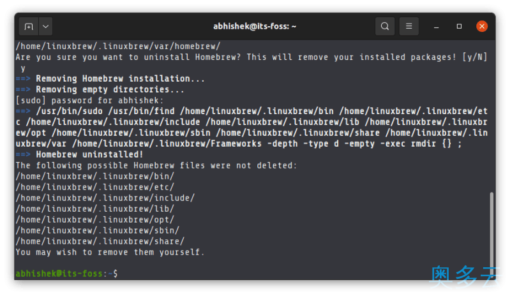
Task: Click 'Removing empty directories...' line
Action: pos(110,89)
